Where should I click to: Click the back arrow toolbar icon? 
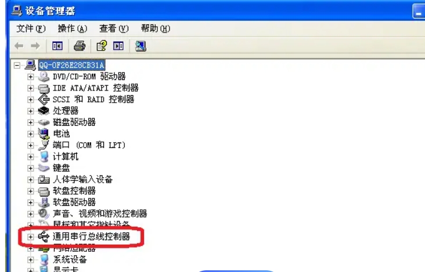coord(19,46)
